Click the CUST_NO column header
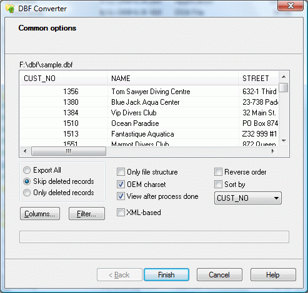 pos(63,79)
